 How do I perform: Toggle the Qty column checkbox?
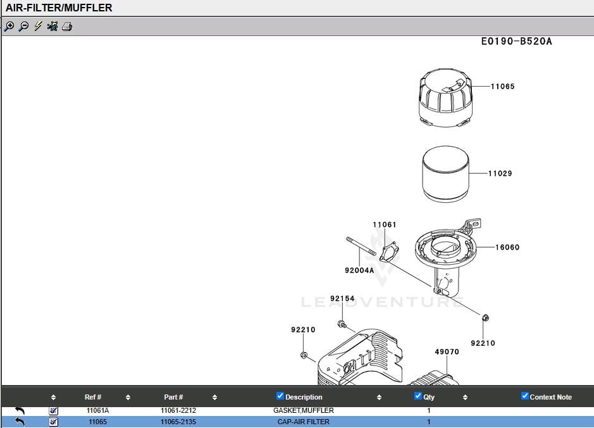click(x=418, y=396)
